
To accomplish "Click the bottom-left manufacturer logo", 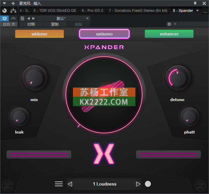I will click(x=8, y=186).
